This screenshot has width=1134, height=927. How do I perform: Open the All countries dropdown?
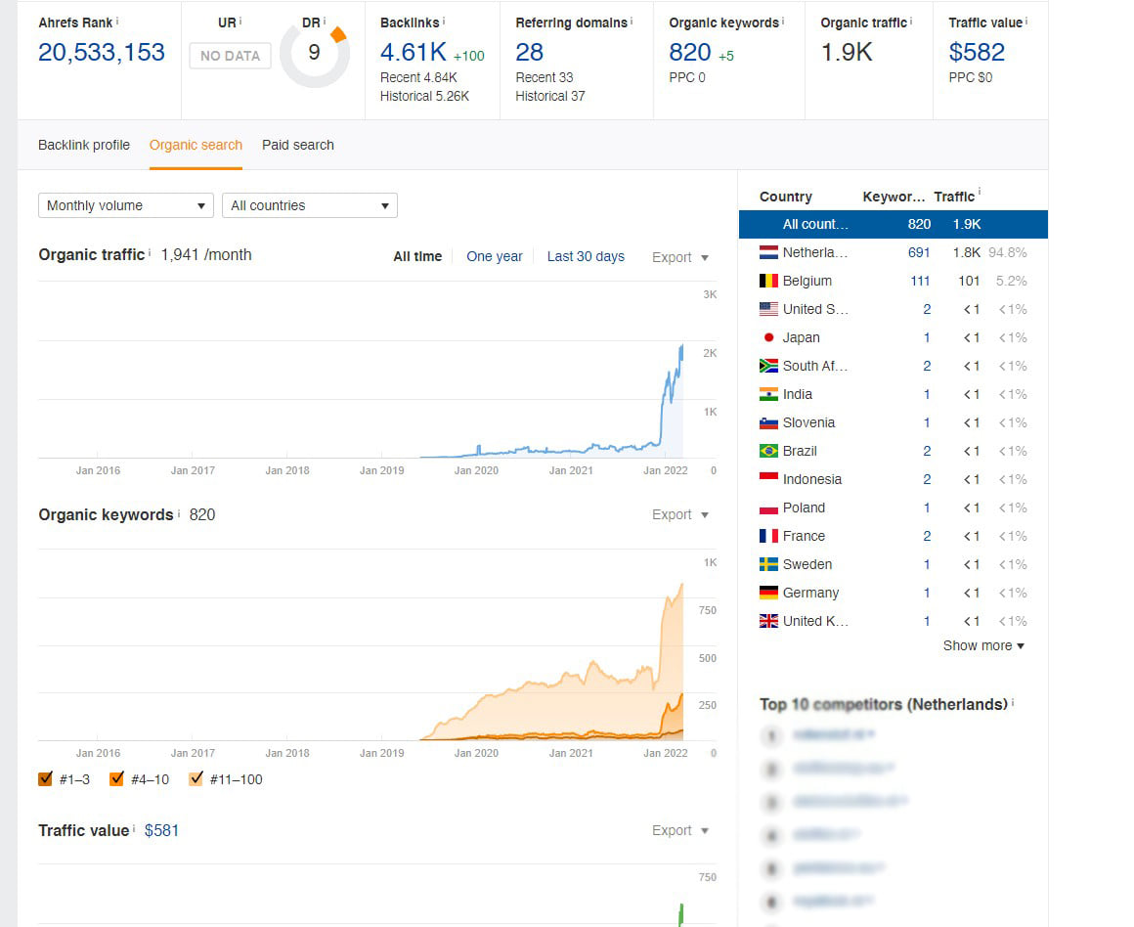click(309, 205)
